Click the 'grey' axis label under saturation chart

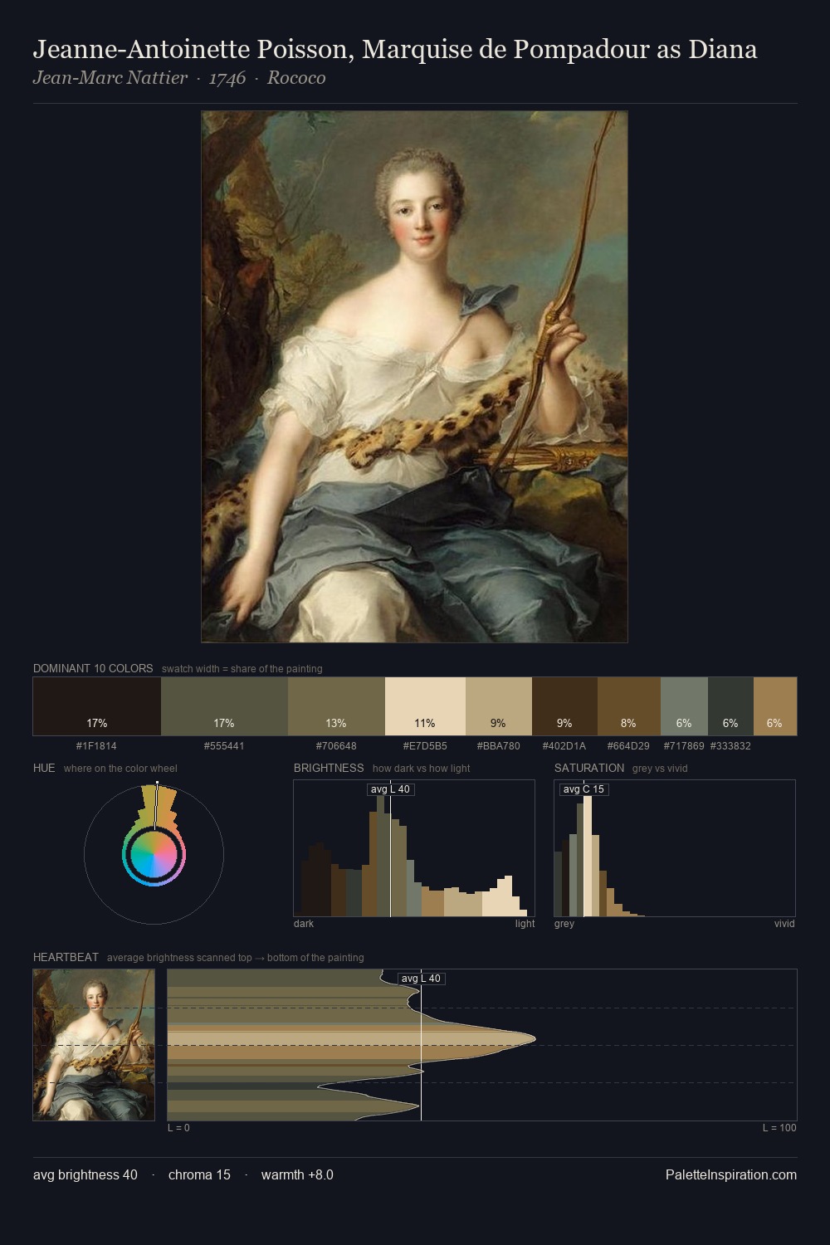pyautogui.click(x=564, y=924)
